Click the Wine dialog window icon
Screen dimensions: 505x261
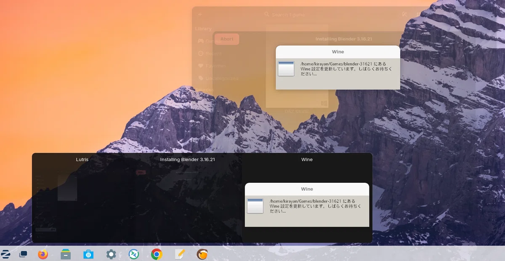(286, 69)
